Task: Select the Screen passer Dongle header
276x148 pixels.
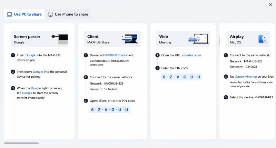Action: [x=39, y=39]
